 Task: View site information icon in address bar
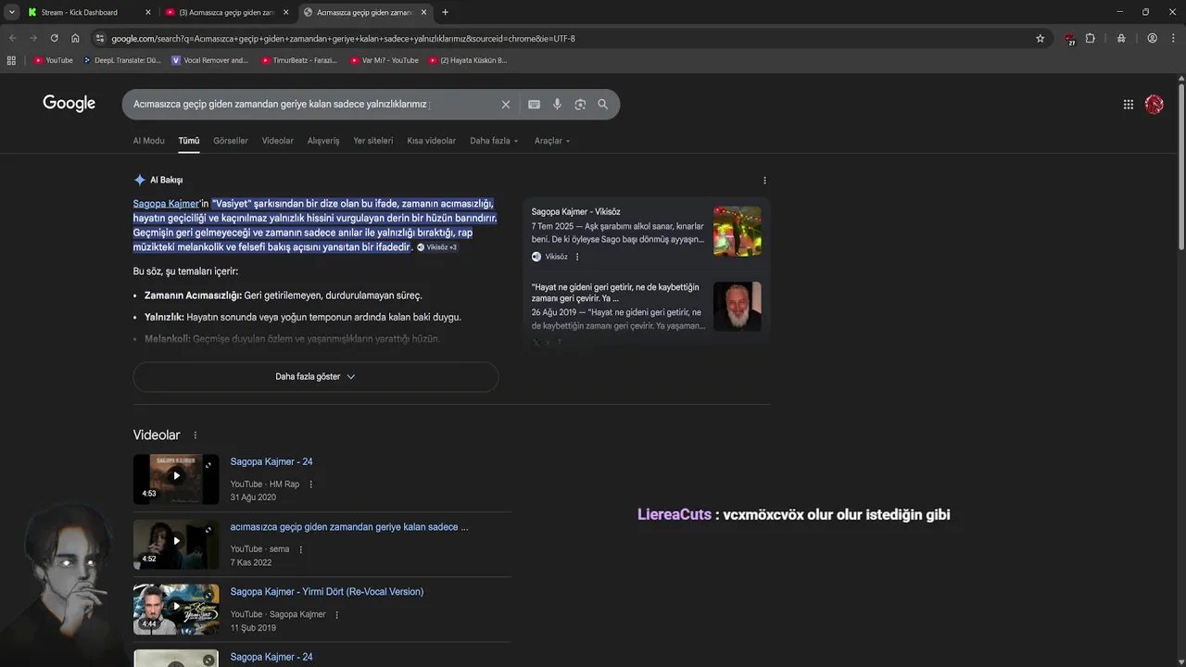click(100, 38)
